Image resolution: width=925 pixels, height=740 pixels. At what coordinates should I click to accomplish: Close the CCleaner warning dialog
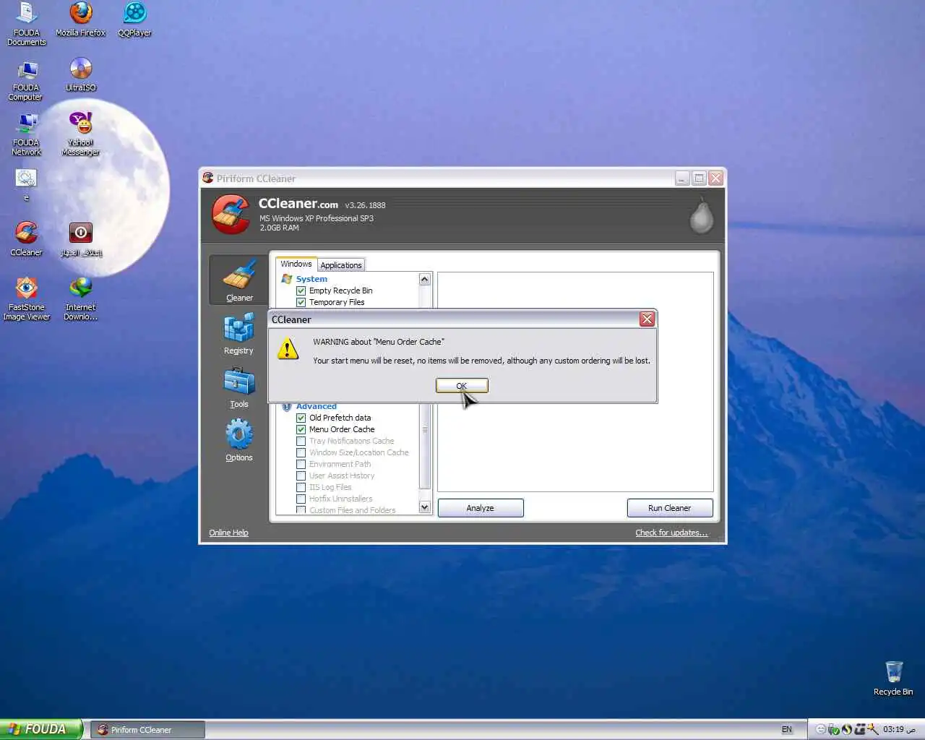[x=647, y=319]
